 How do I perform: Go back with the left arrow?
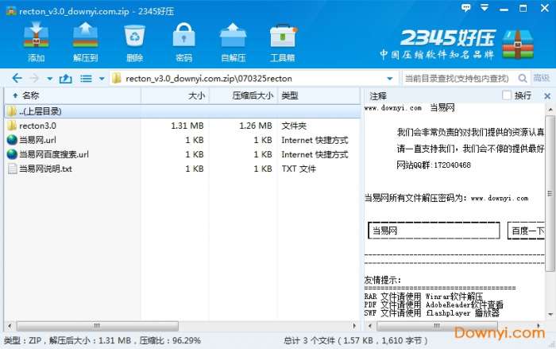point(17,78)
